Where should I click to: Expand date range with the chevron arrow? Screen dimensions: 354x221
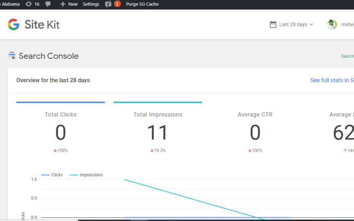pyautogui.click(x=311, y=24)
